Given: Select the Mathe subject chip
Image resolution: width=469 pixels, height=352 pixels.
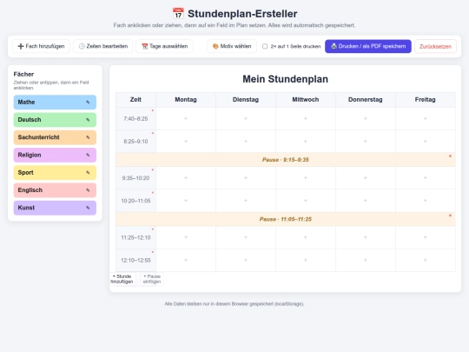Looking at the screenshot, I should coord(55,102).
